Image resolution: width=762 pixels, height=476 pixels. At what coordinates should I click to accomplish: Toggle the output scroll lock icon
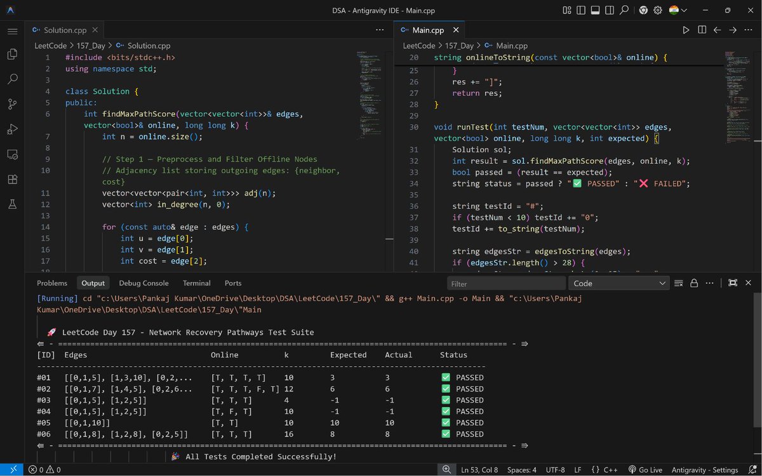point(694,283)
